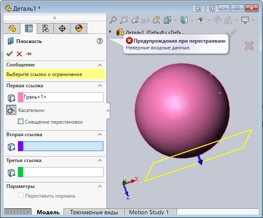Screen dimensions: 263x218
Task: Click the second reference face icon
Action: pyautogui.click(x=11, y=147)
